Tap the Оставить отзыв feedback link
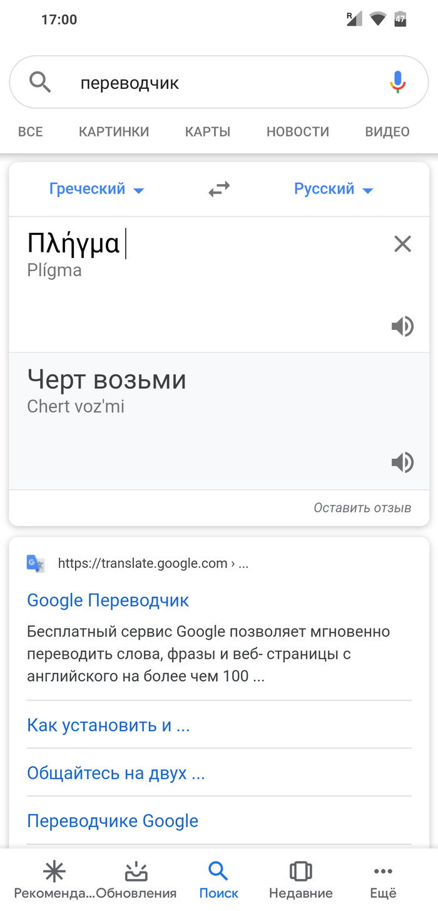The width and height of the screenshot is (438, 911). (362, 508)
